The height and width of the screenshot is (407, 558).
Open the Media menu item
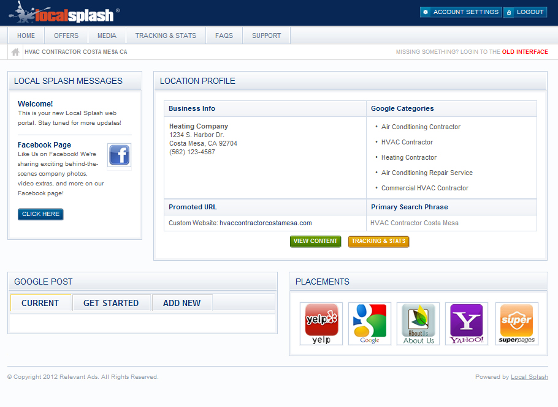pos(107,35)
